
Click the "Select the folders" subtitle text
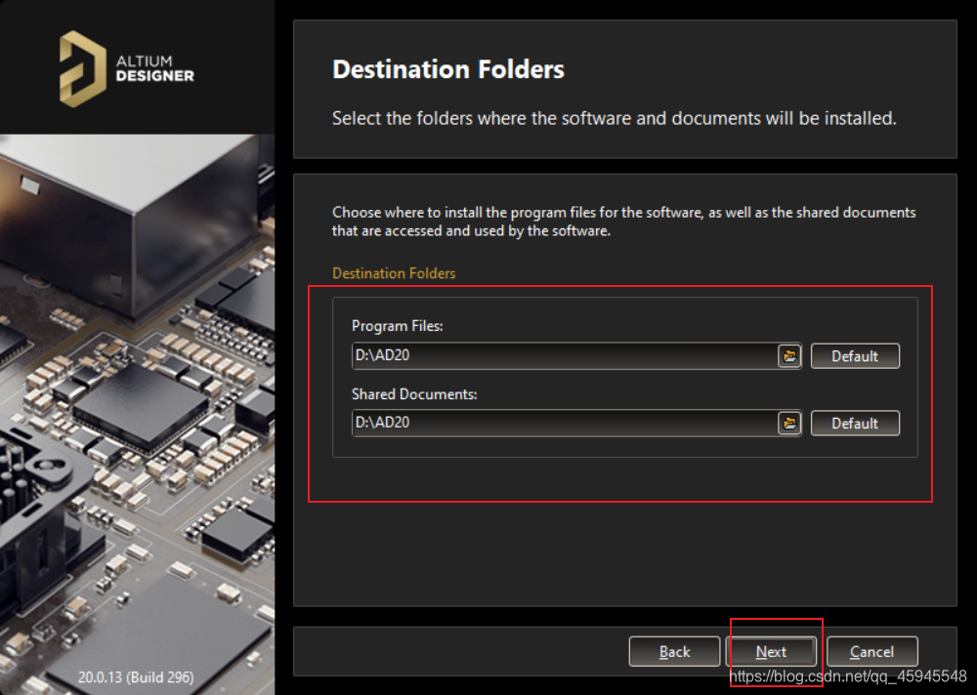[614, 119]
